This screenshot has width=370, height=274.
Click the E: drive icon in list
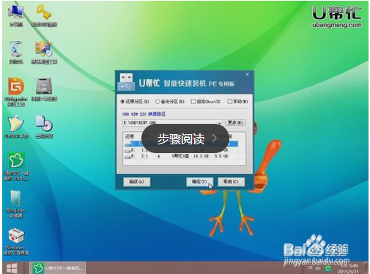(127, 157)
